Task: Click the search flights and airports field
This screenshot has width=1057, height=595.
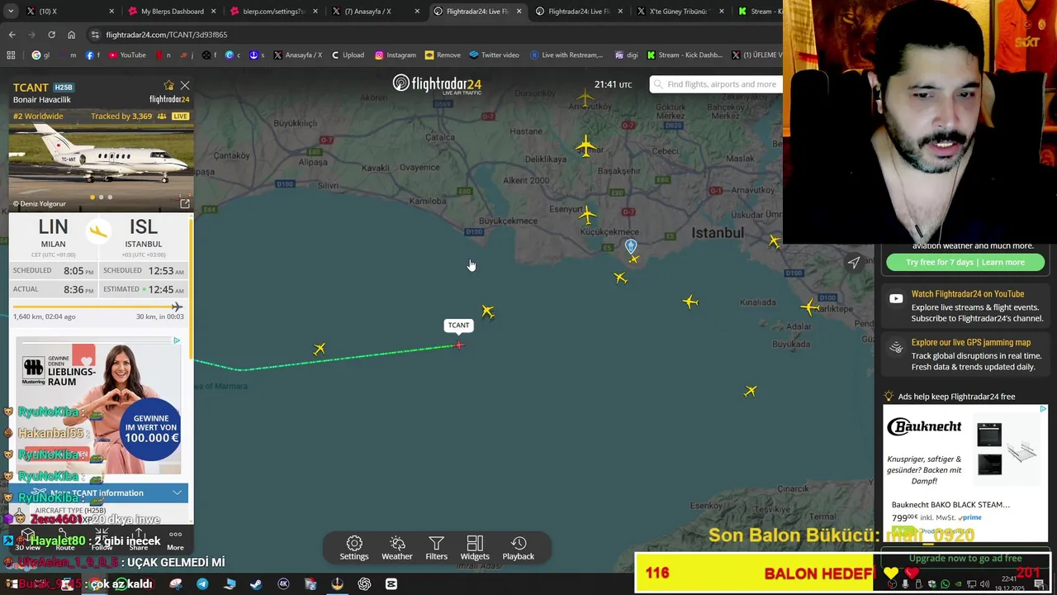Action: (715, 84)
